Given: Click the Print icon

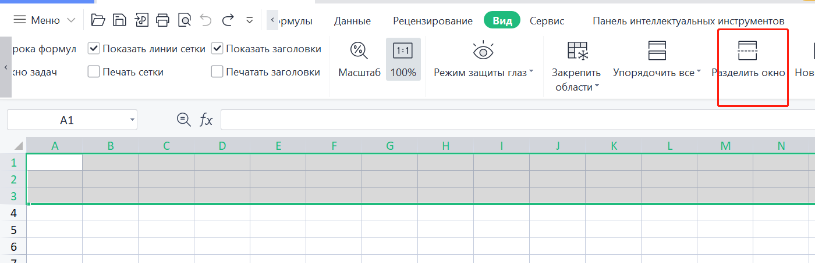Looking at the screenshot, I should coord(162,20).
